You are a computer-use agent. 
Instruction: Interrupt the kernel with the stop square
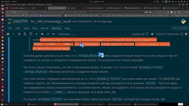point(42,34)
